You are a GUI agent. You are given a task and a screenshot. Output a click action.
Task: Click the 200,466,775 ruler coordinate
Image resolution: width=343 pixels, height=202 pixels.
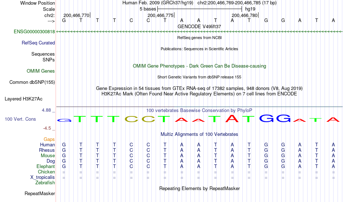click(161, 15)
